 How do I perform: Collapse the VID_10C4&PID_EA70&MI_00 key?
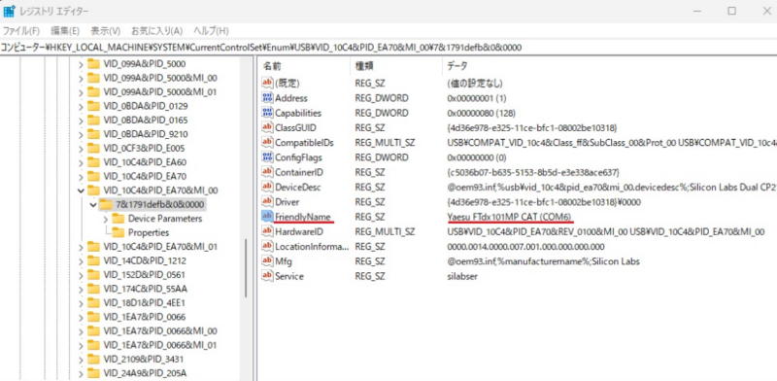coord(81,190)
